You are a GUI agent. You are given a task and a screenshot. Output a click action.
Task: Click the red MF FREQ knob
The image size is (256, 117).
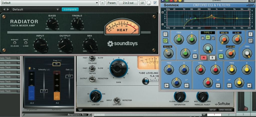click(x=200, y=70)
